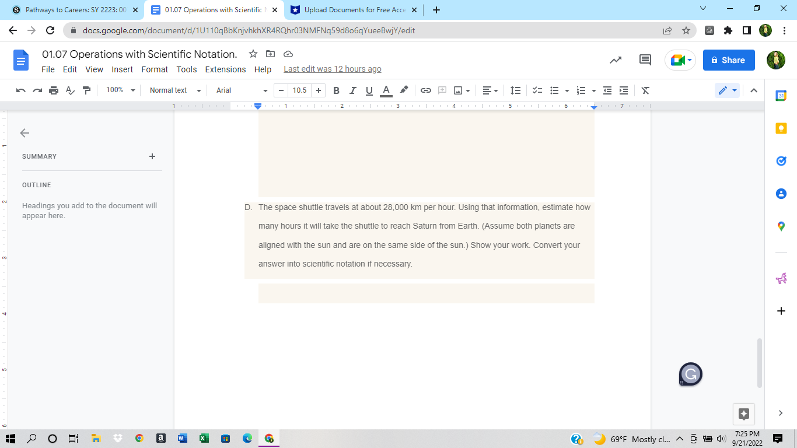Apply a numbered list

tap(581, 90)
